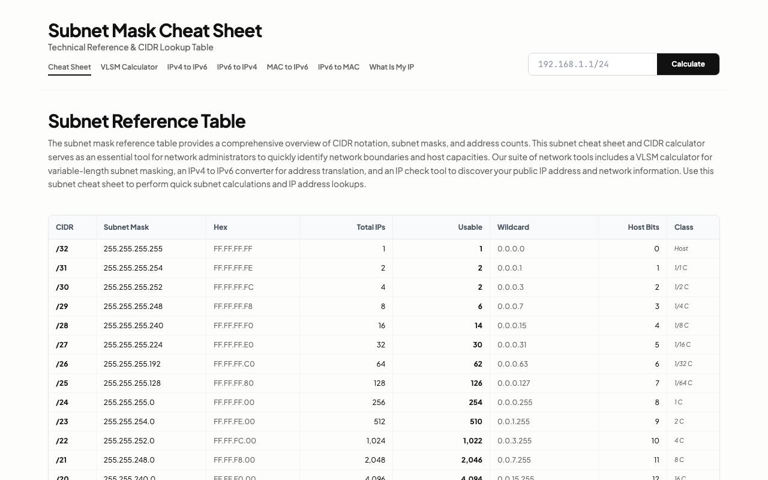This screenshot has height=480, width=768.
Task: Click hex value FF.FF.FF.C0
Action: point(234,364)
